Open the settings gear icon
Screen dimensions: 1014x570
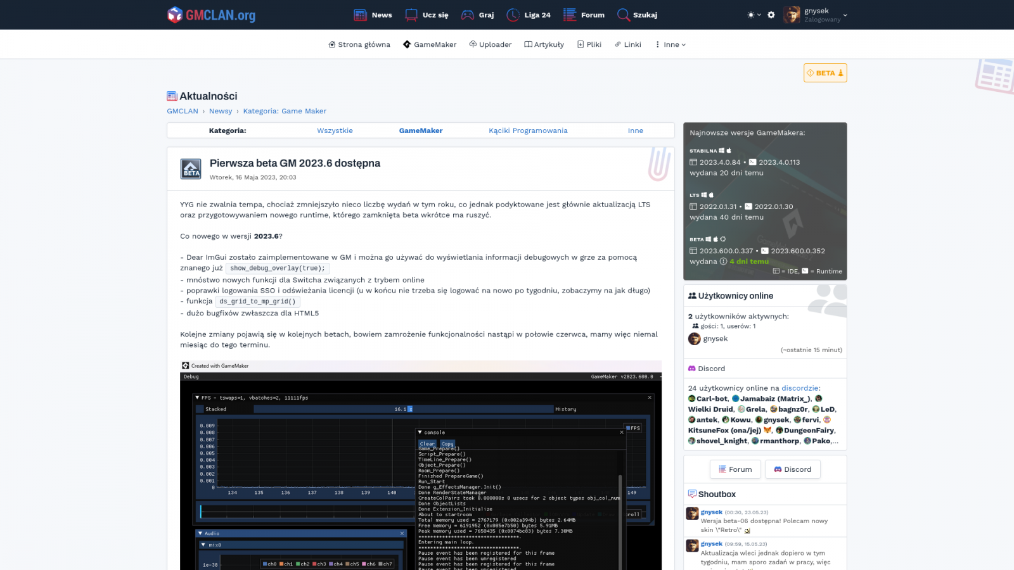[771, 15]
